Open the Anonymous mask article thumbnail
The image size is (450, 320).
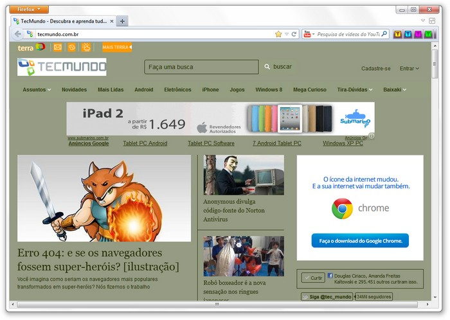[244, 175]
